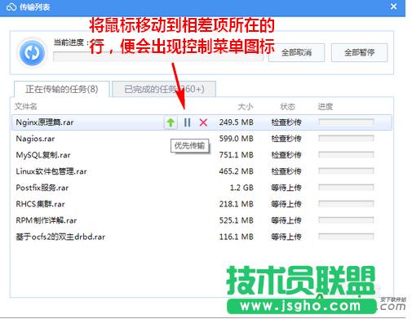Select the MySQL复制.rar file row
The height and width of the screenshot is (319, 412).
(202, 155)
